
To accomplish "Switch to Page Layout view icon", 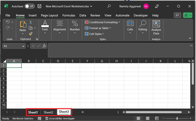I will [147, 118].
